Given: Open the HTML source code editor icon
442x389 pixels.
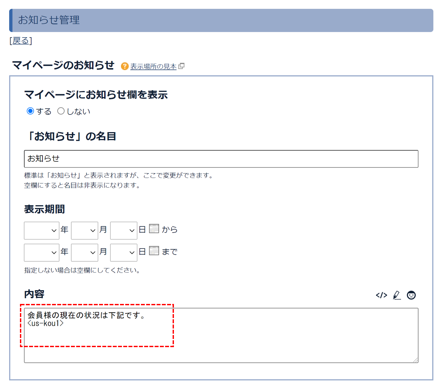Looking at the screenshot, I should click(x=381, y=295).
